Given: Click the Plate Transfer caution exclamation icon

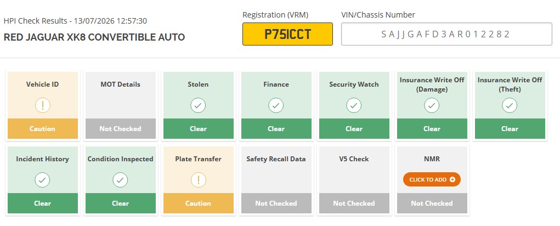Looking at the screenshot, I should click(x=198, y=180).
